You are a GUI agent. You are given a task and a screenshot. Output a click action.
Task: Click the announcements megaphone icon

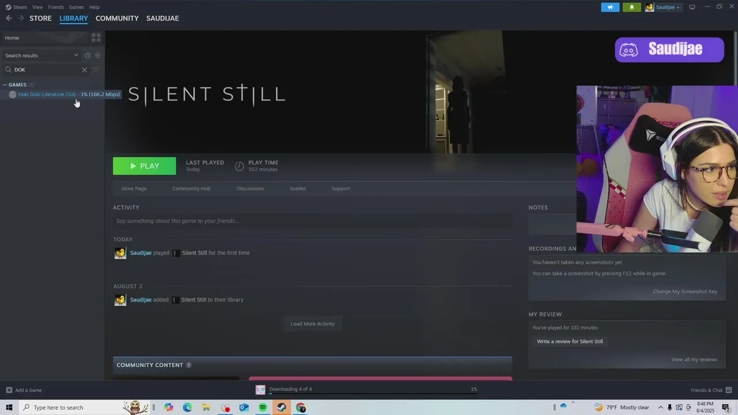610,7
